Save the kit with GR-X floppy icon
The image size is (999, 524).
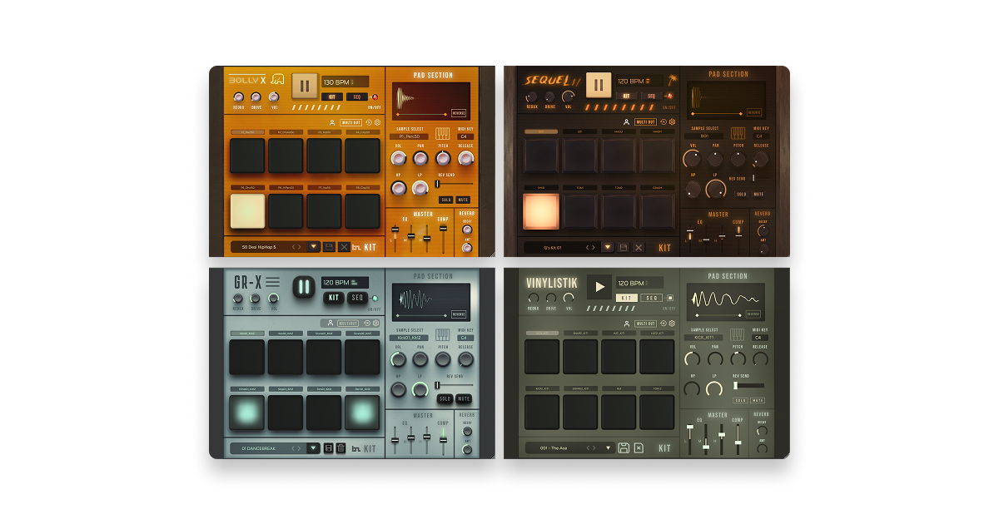pos(328,448)
